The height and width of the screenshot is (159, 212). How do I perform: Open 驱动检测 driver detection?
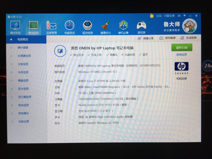point(87,27)
